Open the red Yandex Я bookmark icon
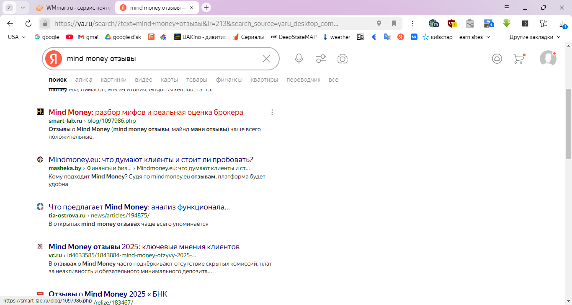This screenshot has width=572, height=305. [401, 37]
